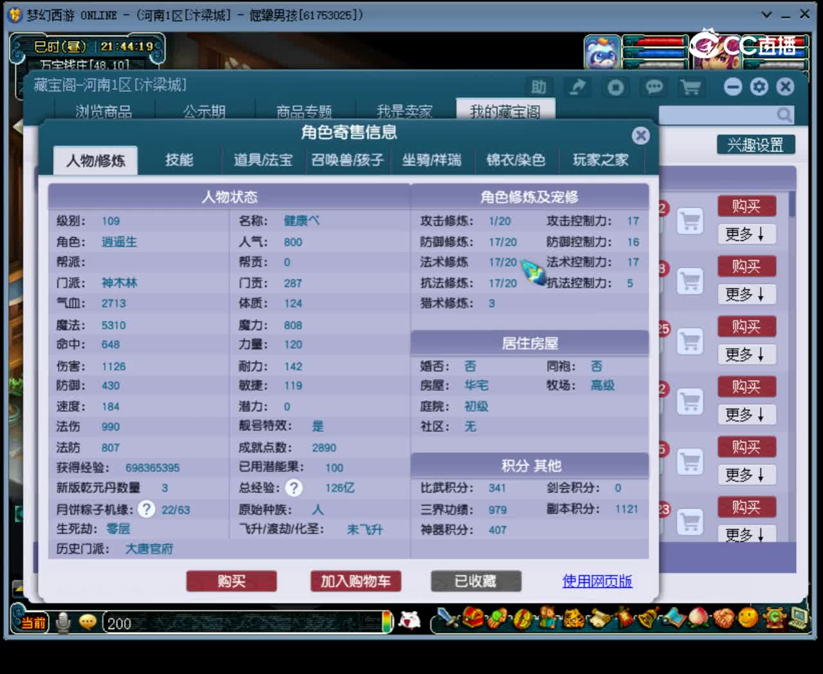Click the golden bell icon in bottom bar
Image resolution: width=823 pixels, height=674 pixels.
tap(649, 618)
